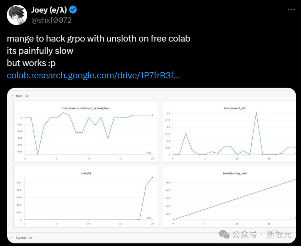Collapse the train section chevron
Viewport: 301px width, 246px height.
[12, 96]
